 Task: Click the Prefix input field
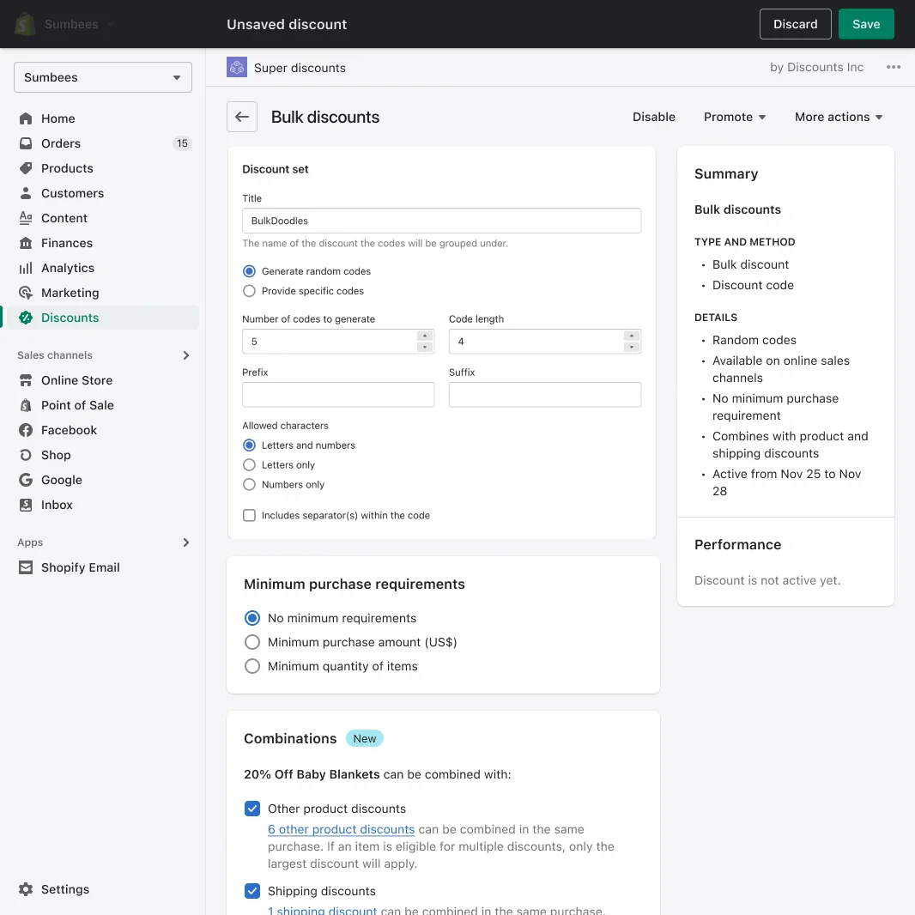coord(338,395)
